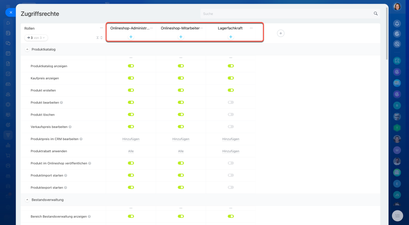Enable Produkt löschen for Lagerfachkraft
Image resolution: width=409 pixels, height=225 pixels.
click(231, 114)
